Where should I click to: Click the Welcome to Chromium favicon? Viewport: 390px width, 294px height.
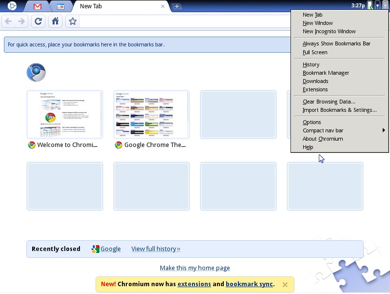pos(32,145)
